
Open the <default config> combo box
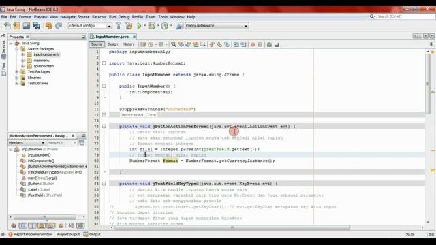(x=89, y=26)
